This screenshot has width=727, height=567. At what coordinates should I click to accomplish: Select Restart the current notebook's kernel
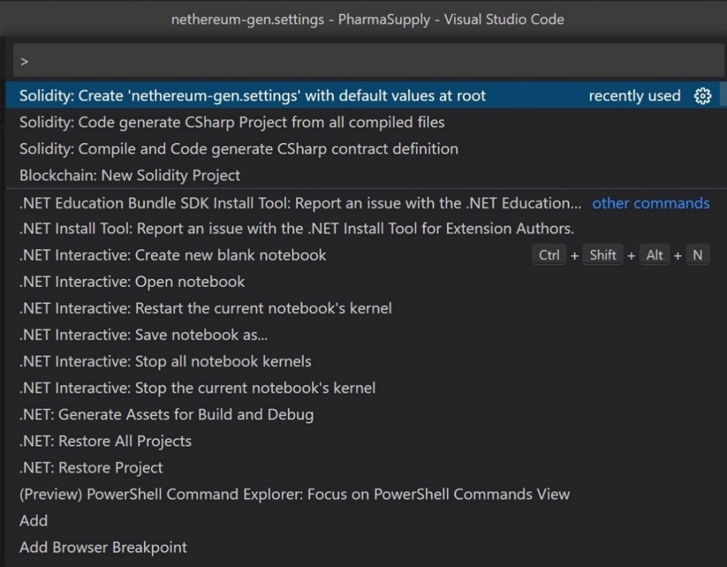pyautogui.click(x=206, y=308)
